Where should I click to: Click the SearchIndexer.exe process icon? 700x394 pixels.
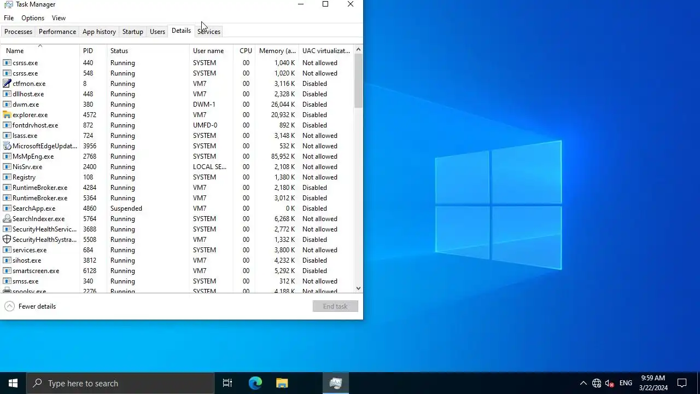(x=7, y=219)
